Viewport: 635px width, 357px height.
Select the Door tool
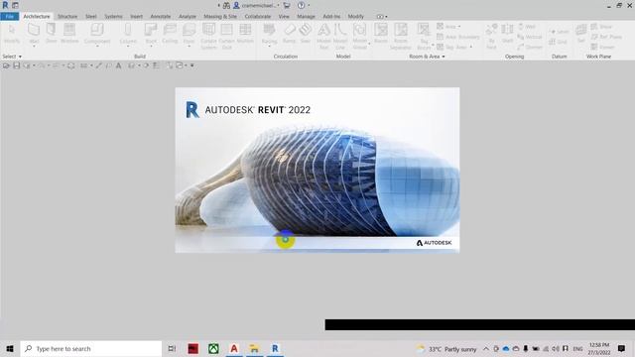51,33
